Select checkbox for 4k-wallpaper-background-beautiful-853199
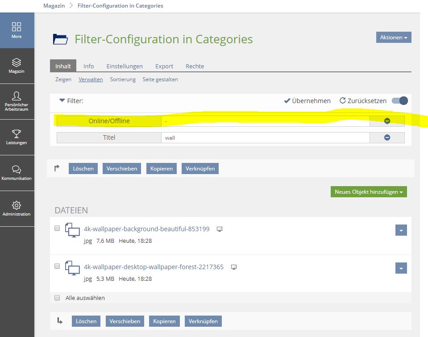Image resolution: width=428 pixels, height=337 pixels. click(57, 228)
